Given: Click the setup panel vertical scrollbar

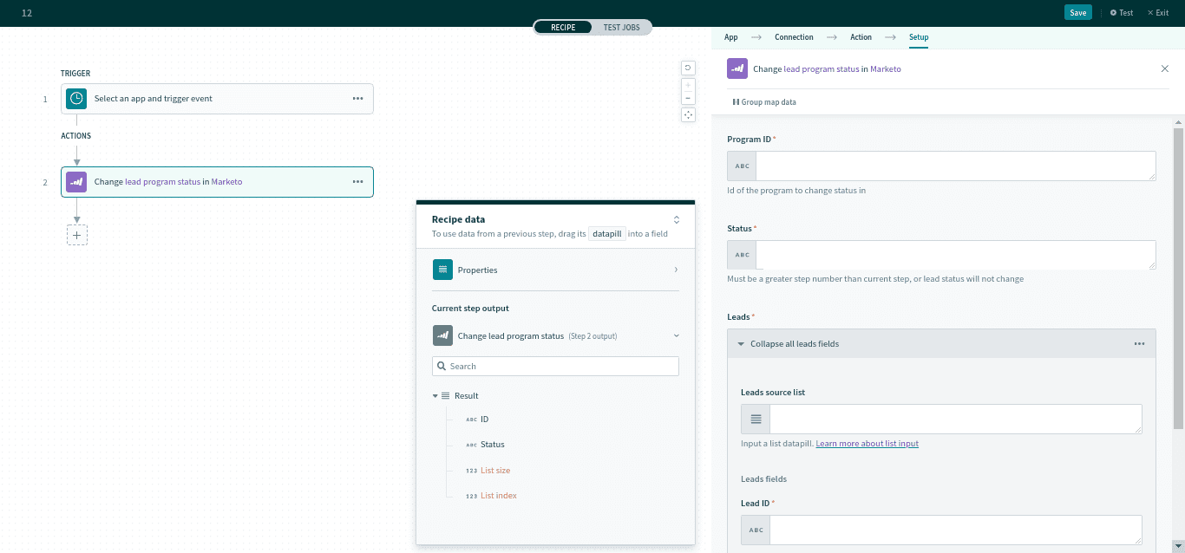Looking at the screenshot, I should (x=1178, y=277).
